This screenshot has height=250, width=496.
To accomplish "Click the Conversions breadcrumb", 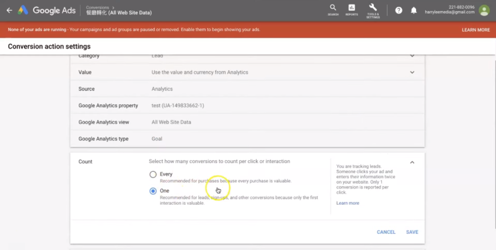I will 96,7.
